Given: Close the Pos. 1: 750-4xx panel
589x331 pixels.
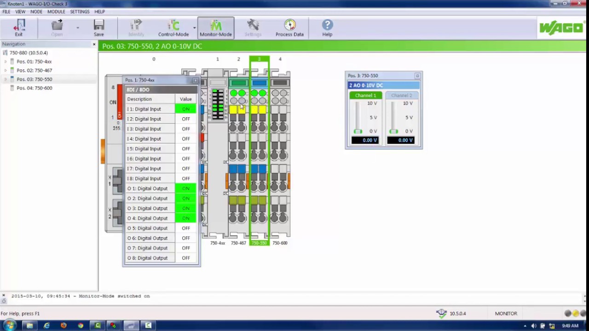Looking at the screenshot, I should 195,80.
